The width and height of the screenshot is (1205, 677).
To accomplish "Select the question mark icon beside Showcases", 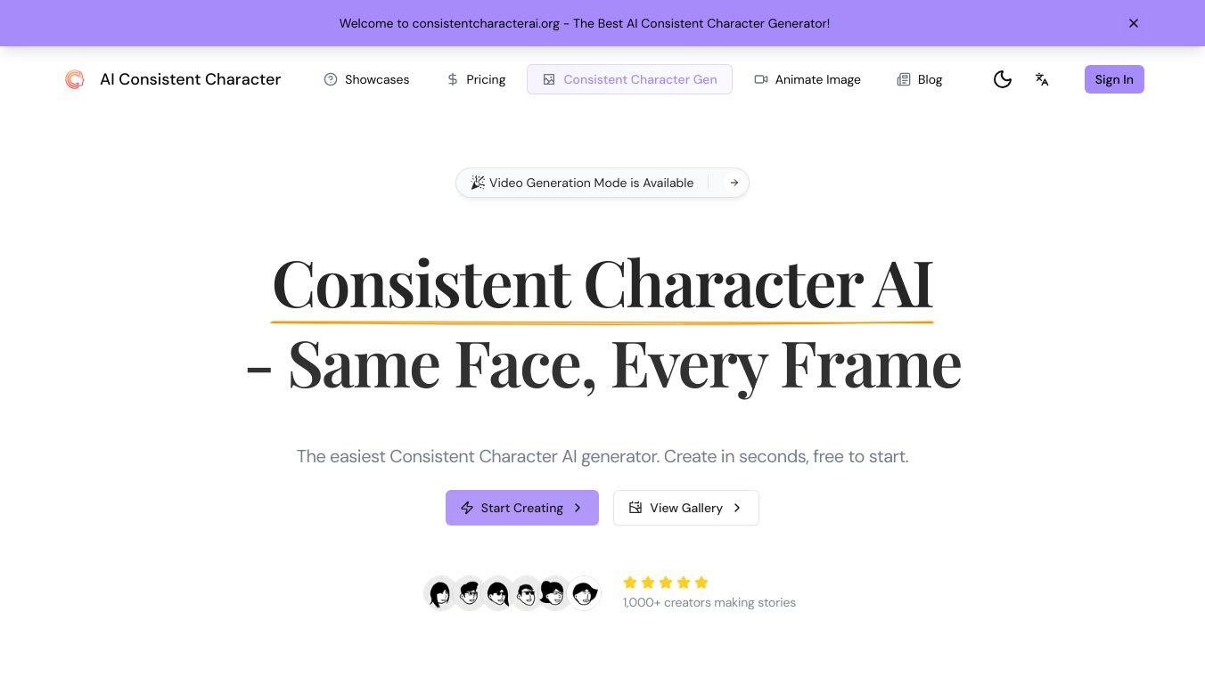I will point(331,79).
